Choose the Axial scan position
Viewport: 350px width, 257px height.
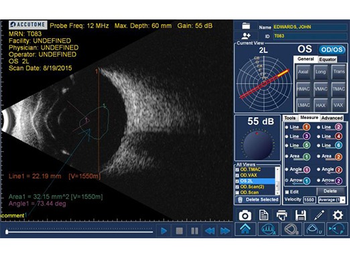coord(303,72)
